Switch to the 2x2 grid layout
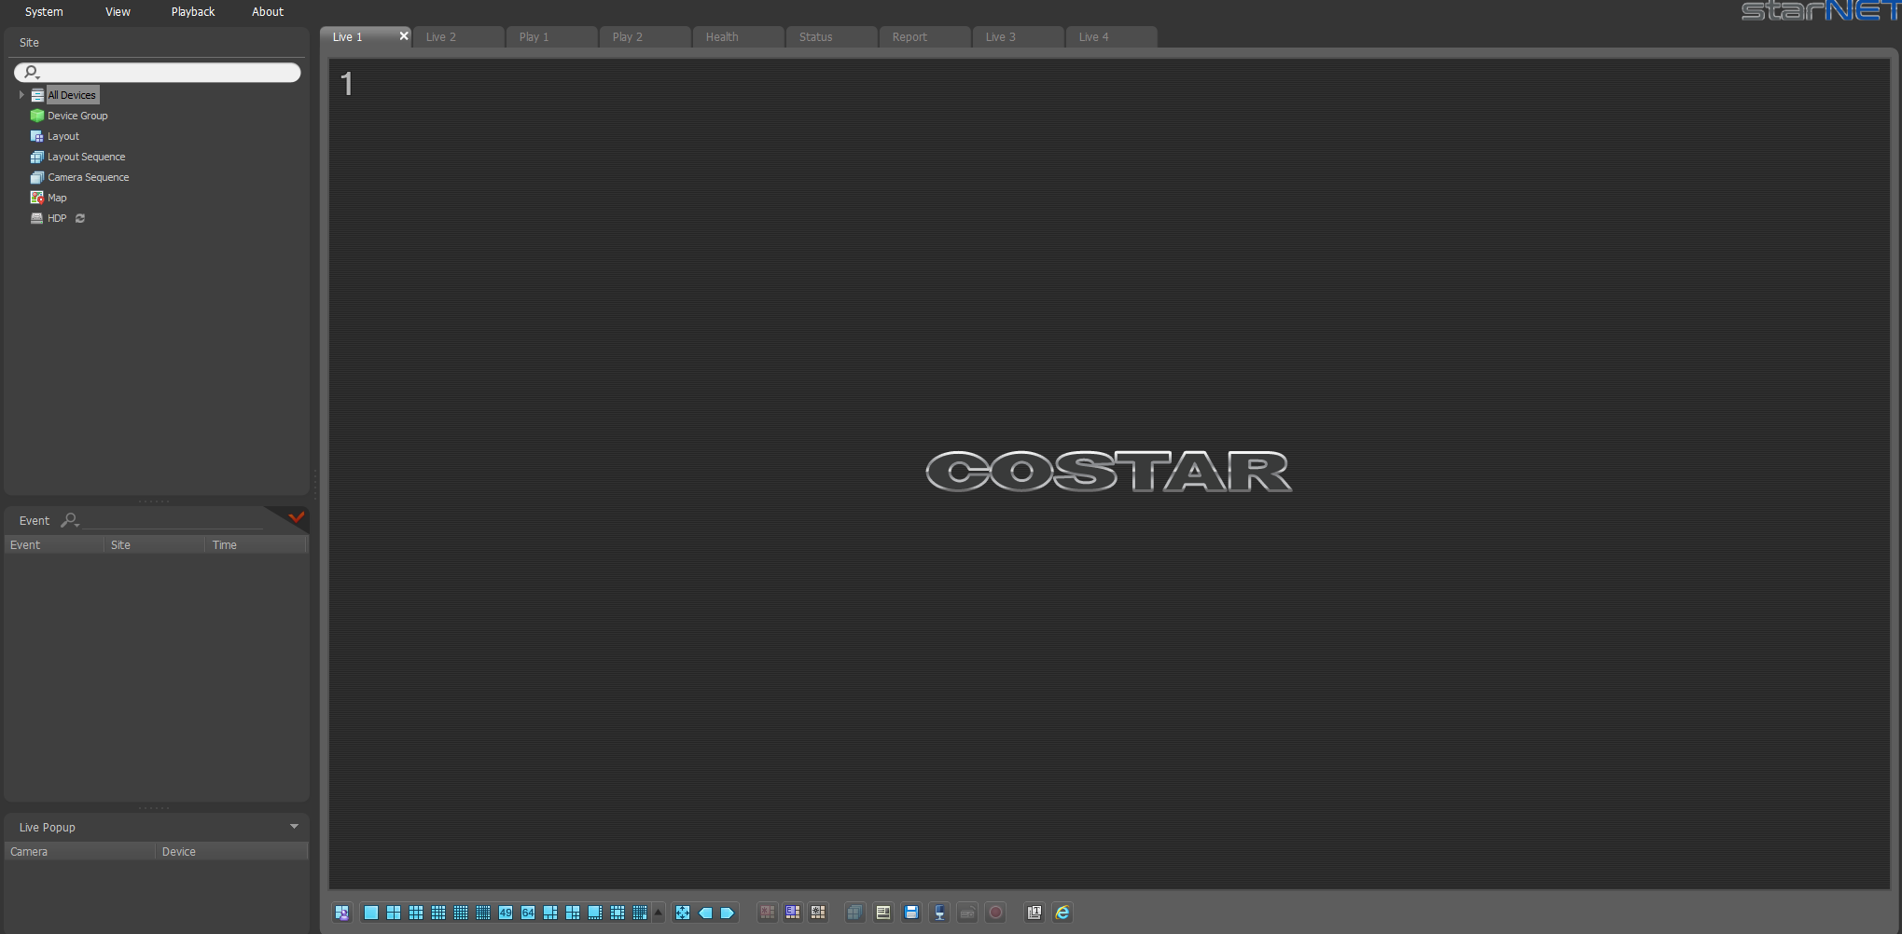Image resolution: width=1902 pixels, height=934 pixels. pos(394,913)
